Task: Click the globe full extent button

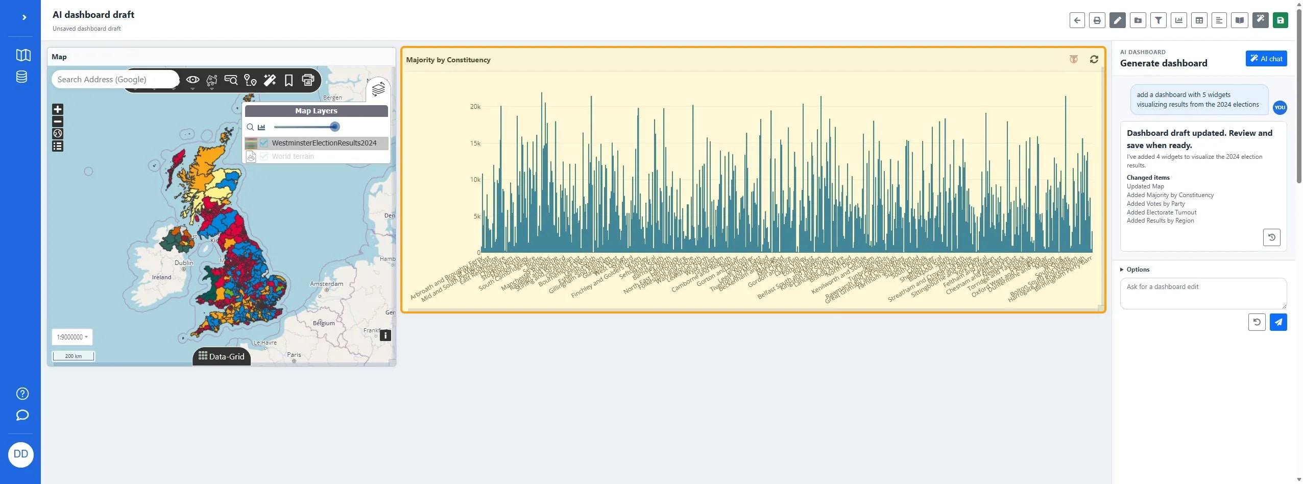Action: click(58, 134)
